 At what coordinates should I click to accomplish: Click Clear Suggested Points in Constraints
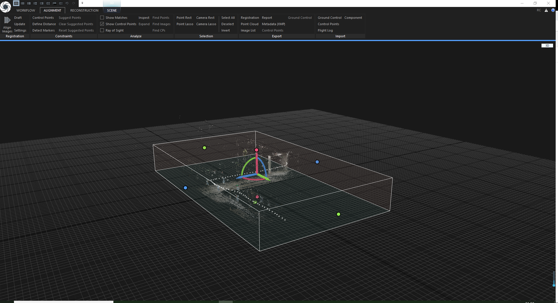(x=76, y=24)
